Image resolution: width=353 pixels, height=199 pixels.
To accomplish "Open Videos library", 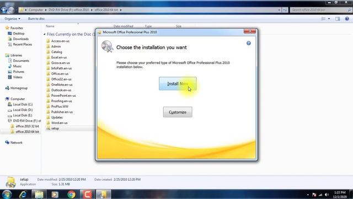I will (18, 77).
